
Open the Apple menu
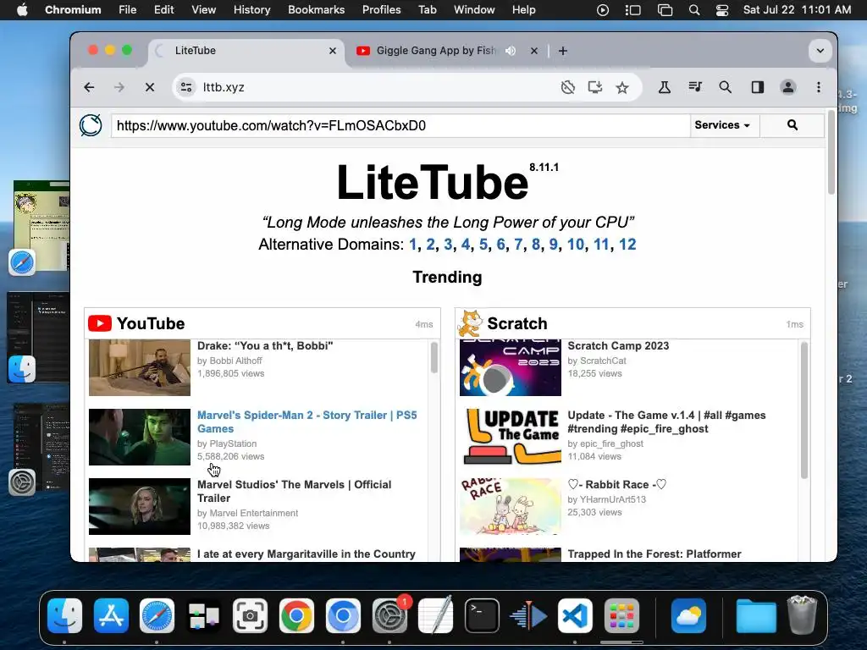pyautogui.click(x=22, y=10)
